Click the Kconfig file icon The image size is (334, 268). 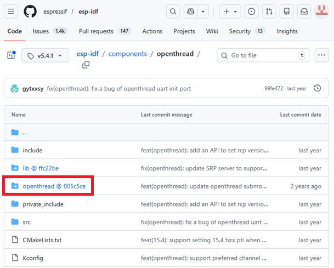[15, 258]
